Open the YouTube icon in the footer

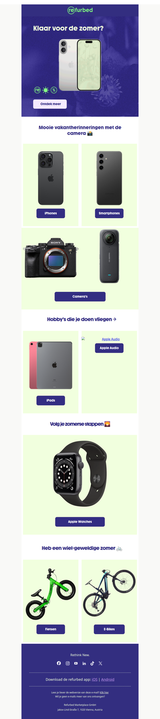click(x=76, y=663)
